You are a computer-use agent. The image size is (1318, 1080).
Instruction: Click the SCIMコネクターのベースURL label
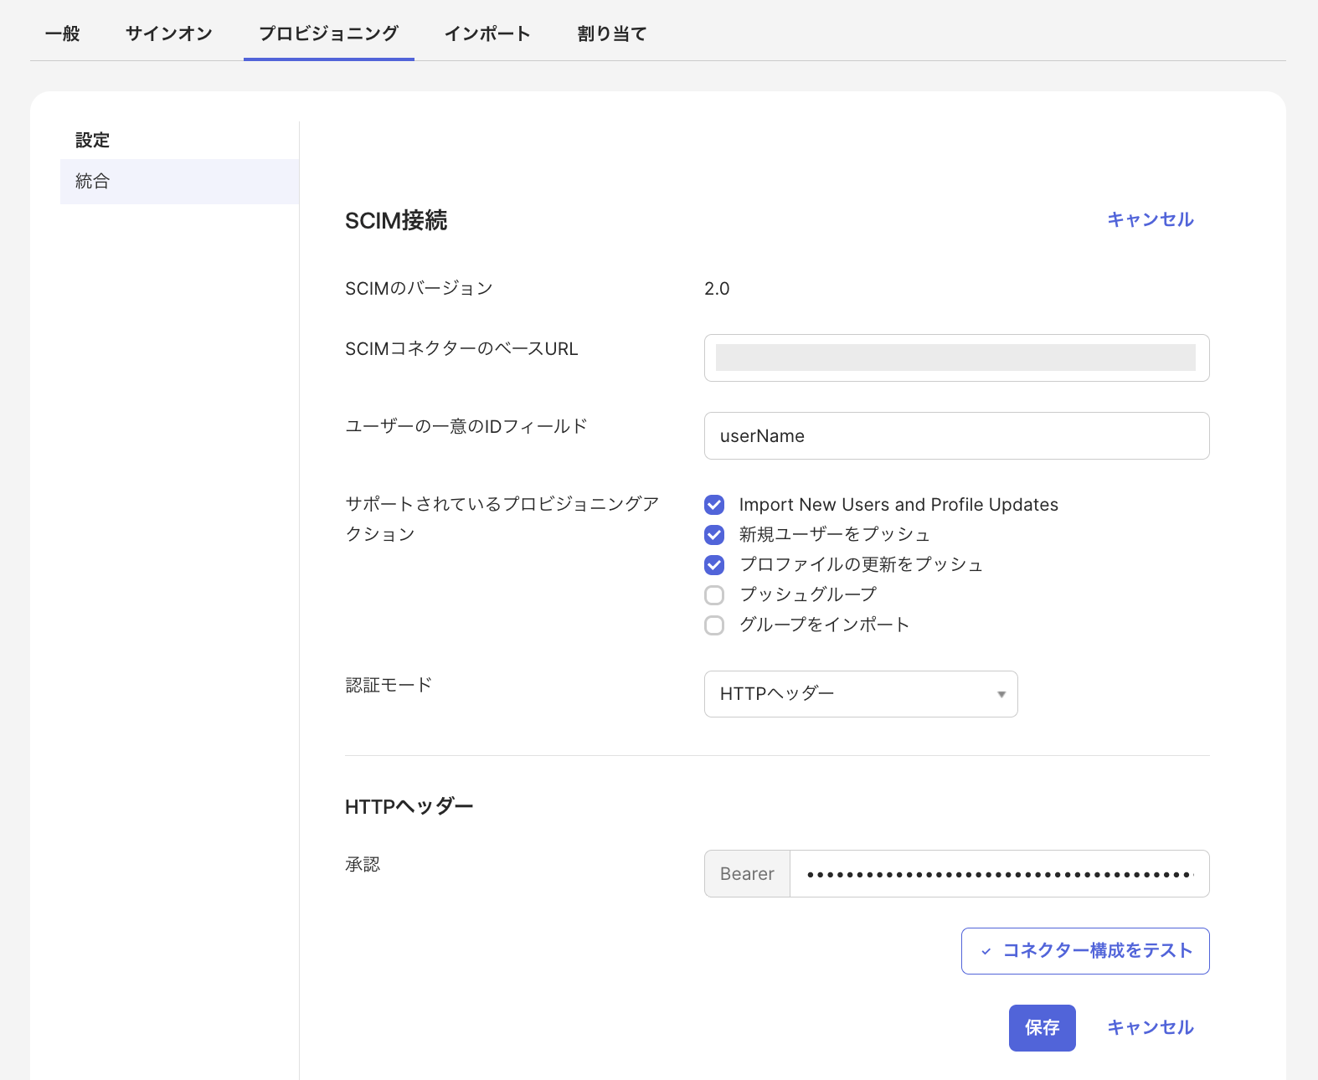point(461,348)
